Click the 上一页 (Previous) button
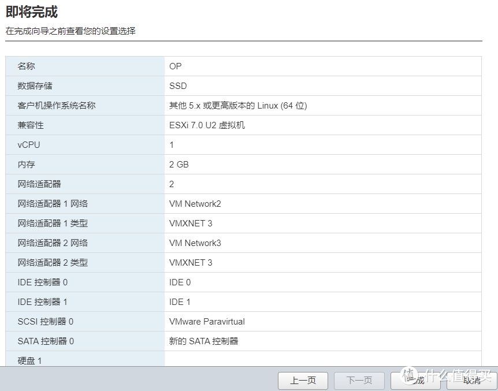This screenshot has width=498, height=391. coord(303,380)
